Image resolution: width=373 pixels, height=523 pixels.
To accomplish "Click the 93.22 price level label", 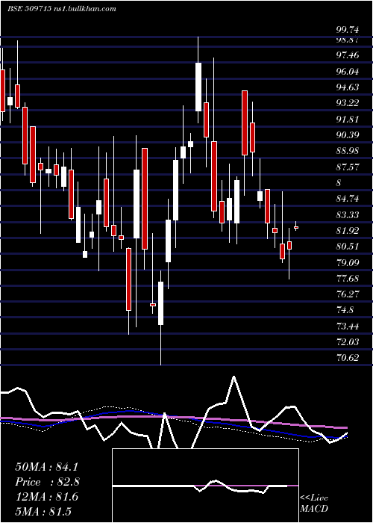I will point(348,103).
